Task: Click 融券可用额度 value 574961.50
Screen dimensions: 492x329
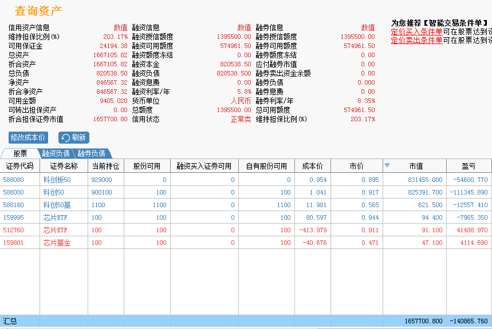Action: click(x=360, y=46)
